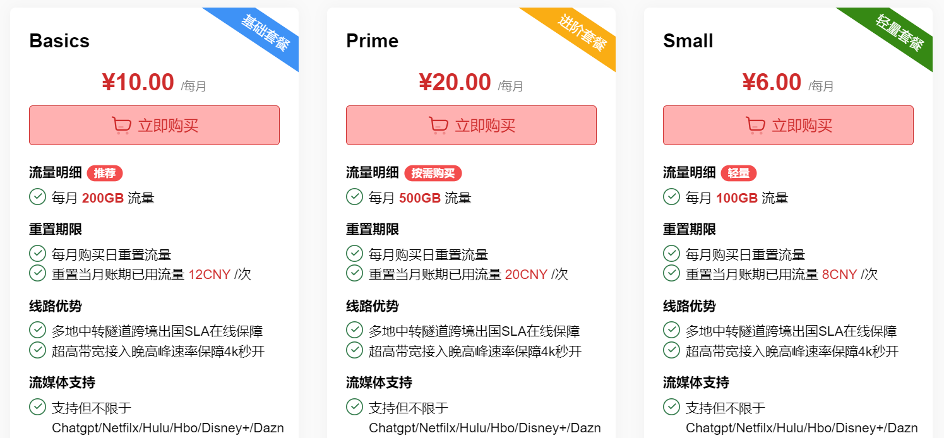
Task: Click the ¥20.00 Prime price
Action: (x=455, y=83)
